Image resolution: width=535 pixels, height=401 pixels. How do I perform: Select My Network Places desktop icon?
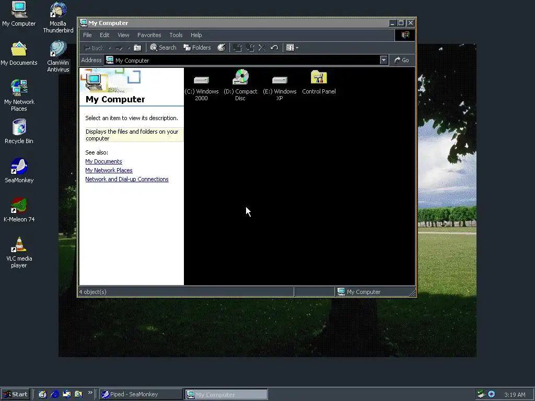[19, 96]
